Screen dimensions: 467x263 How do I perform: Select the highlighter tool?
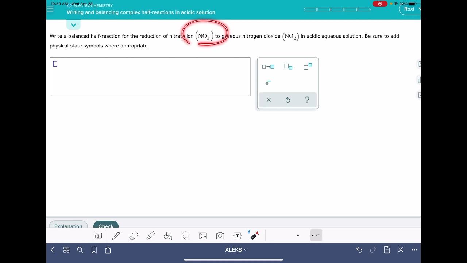pyautogui.click(x=151, y=236)
